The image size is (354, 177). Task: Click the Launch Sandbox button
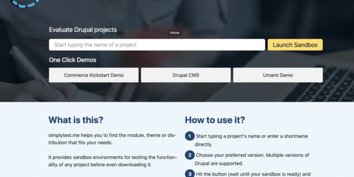[x=295, y=45]
